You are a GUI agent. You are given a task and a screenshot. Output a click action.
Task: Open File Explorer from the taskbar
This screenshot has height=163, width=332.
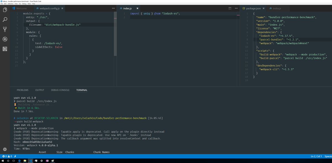(25, 161)
